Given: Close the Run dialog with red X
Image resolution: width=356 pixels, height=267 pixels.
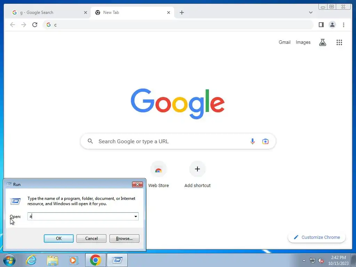Looking at the screenshot, I should coord(137,184).
